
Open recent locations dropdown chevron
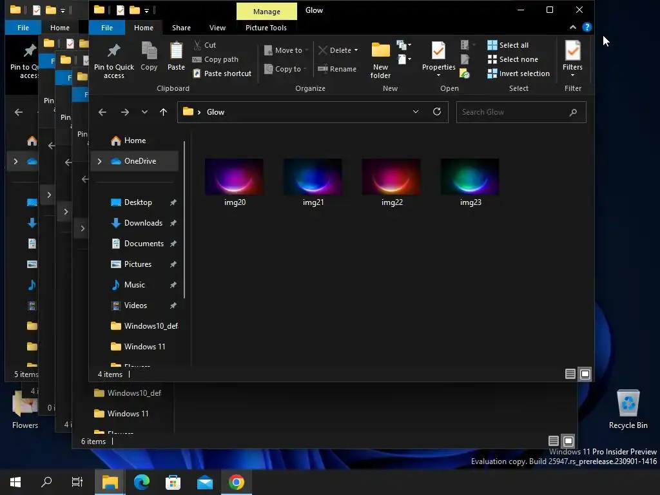pos(144,112)
